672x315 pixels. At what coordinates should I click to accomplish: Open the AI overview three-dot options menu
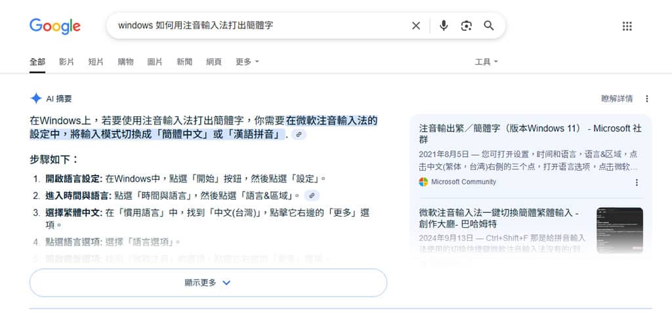click(x=646, y=98)
